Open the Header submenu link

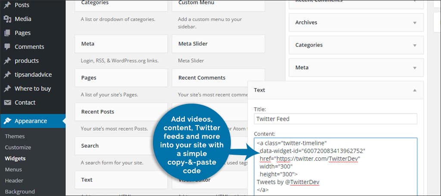coord(14,181)
